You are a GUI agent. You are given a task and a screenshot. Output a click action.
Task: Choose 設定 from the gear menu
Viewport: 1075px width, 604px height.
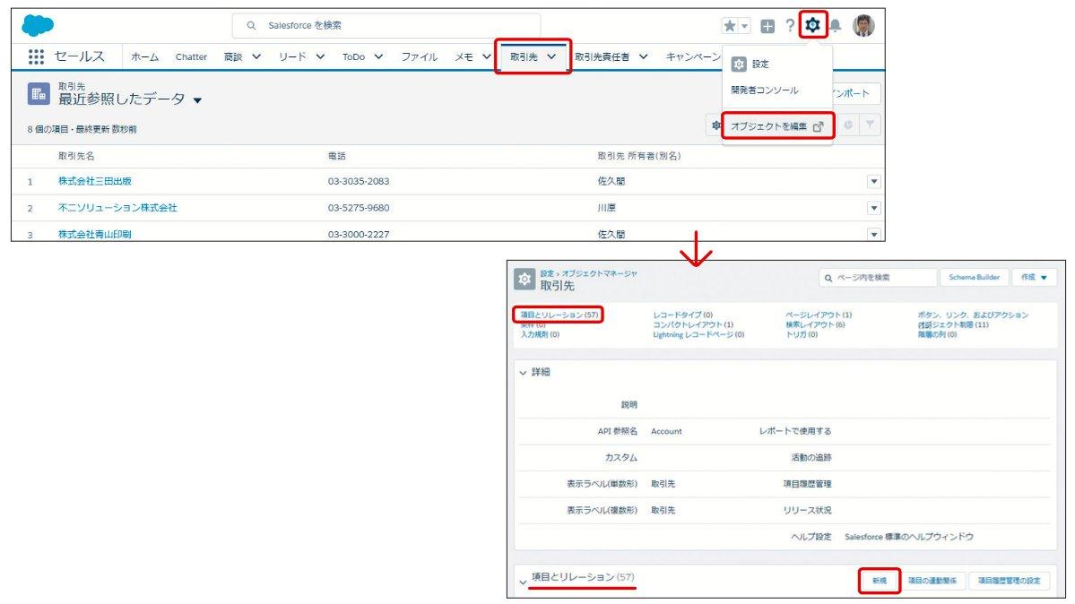(760, 64)
